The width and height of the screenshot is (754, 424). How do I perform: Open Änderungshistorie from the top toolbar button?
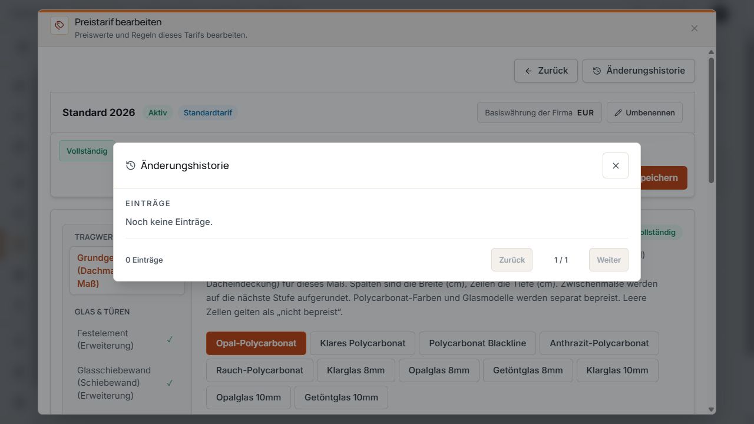[639, 71]
